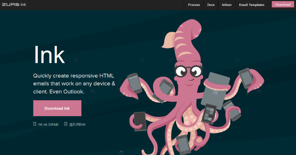Screen dimensions: 296x155
Task: Go to the Docs page
Action: (x=211, y=5)
